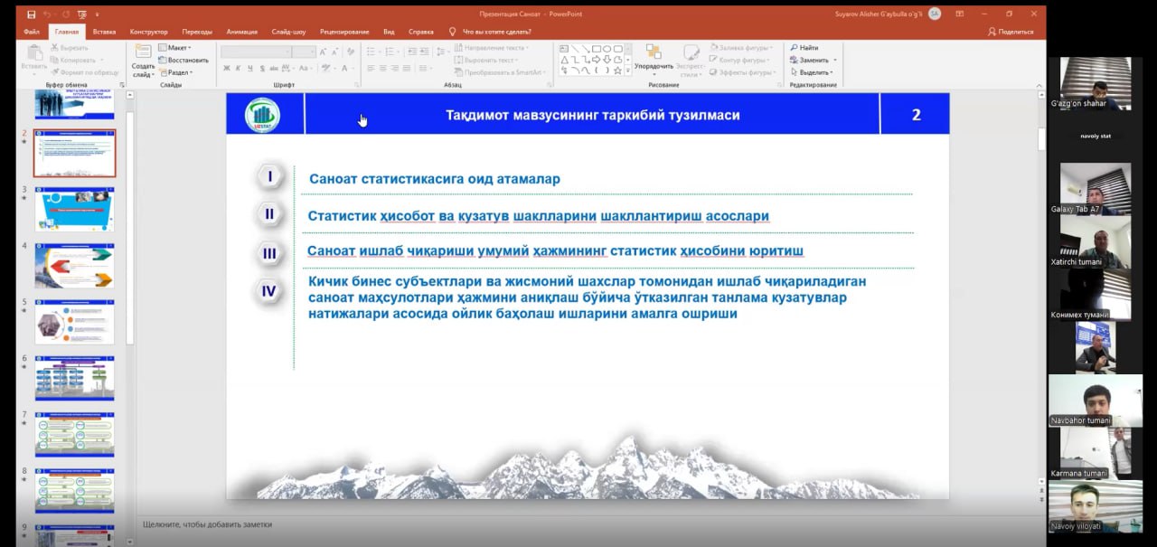Open Shape Fill (Заливка фигуры) dropdown
The height and width of the screenshot is (547, 1157).
click(x=739, y=47)
